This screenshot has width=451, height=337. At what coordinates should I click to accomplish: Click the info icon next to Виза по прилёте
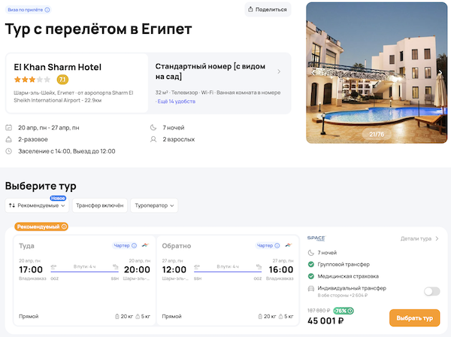47,11
